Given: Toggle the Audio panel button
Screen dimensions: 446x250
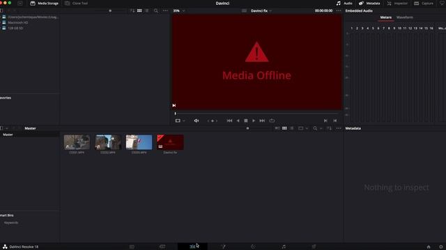Looking at the screenshot, I should pyautogui.click(x=344, y=3).
